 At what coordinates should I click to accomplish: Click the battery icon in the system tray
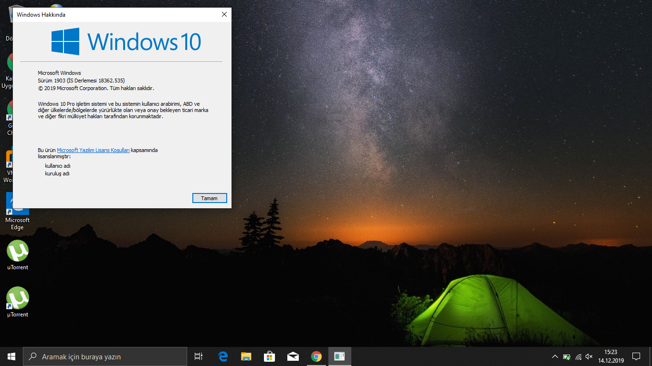[567, 356]
